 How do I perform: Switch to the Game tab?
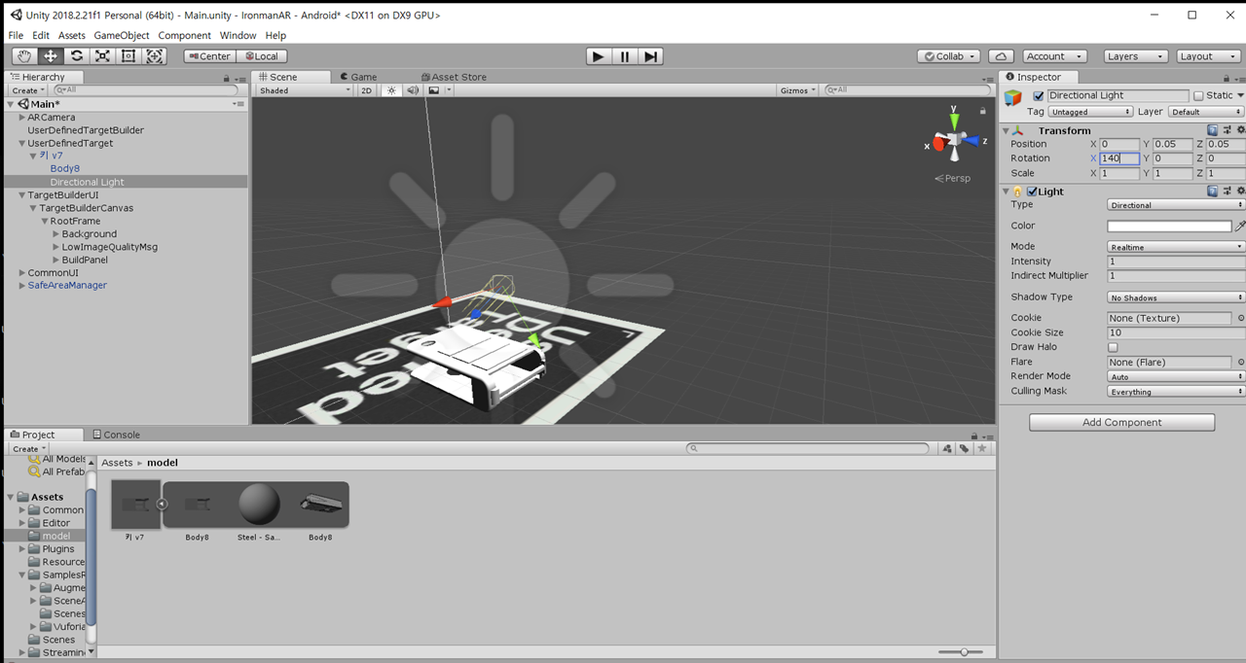358,77
